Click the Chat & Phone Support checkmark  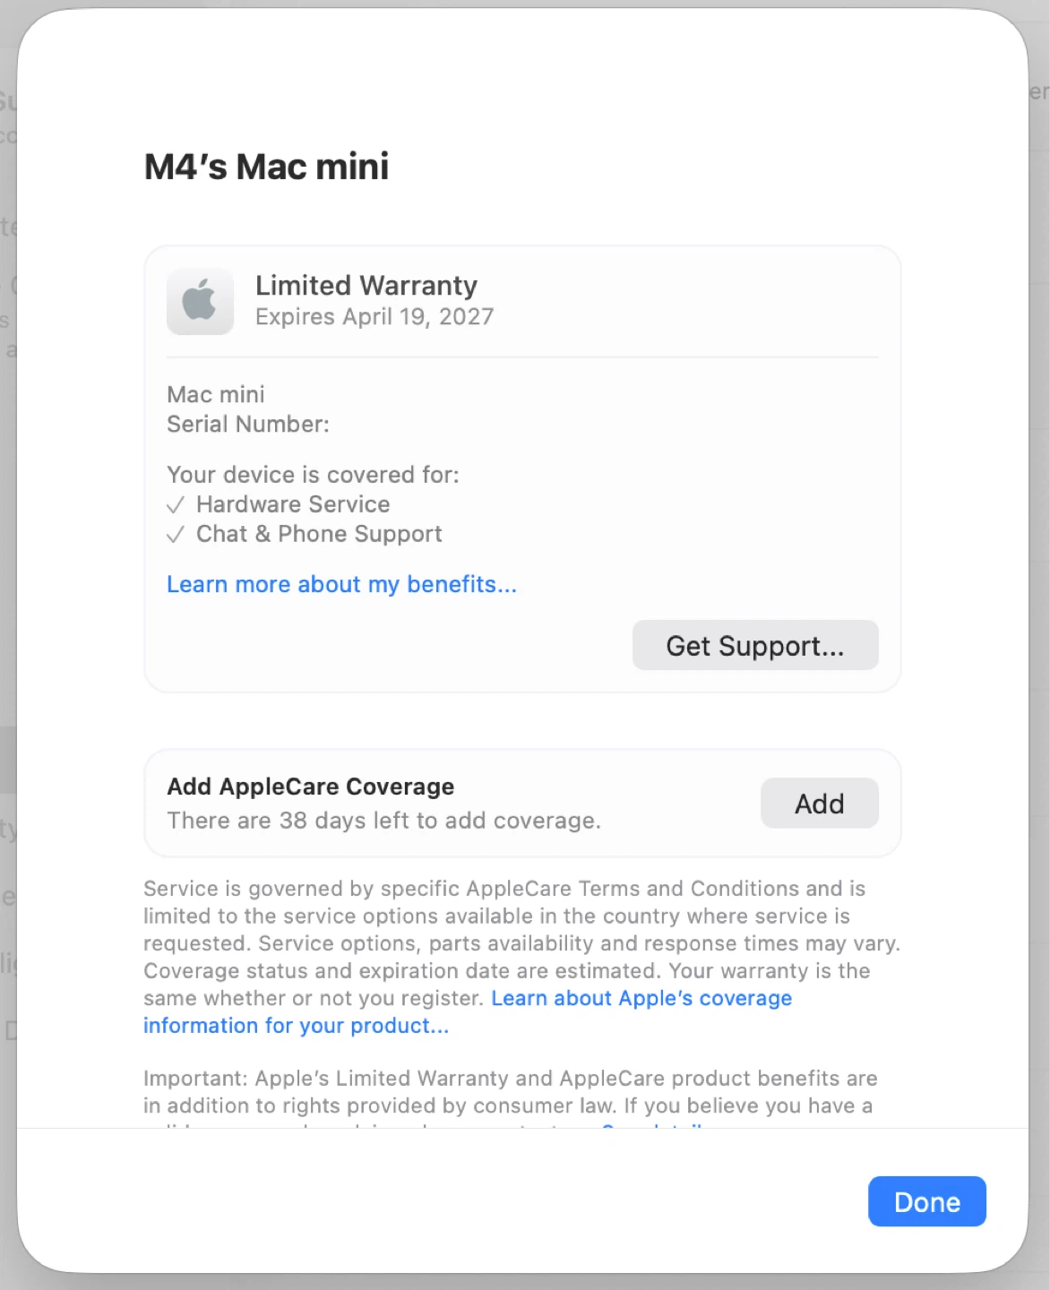(176, 535)
